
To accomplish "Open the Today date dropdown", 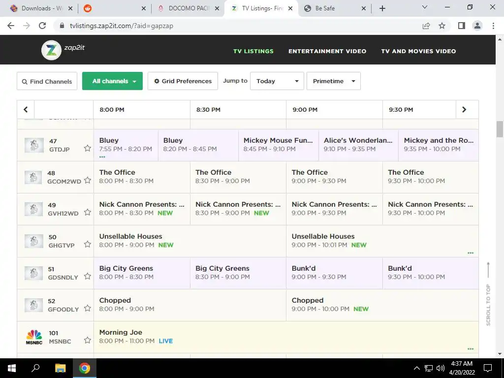I will (x=277, y=81).
